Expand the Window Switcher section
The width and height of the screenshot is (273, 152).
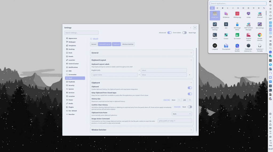142,130
